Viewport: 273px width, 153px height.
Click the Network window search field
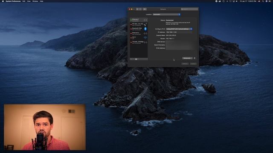[x=189, y=9]
